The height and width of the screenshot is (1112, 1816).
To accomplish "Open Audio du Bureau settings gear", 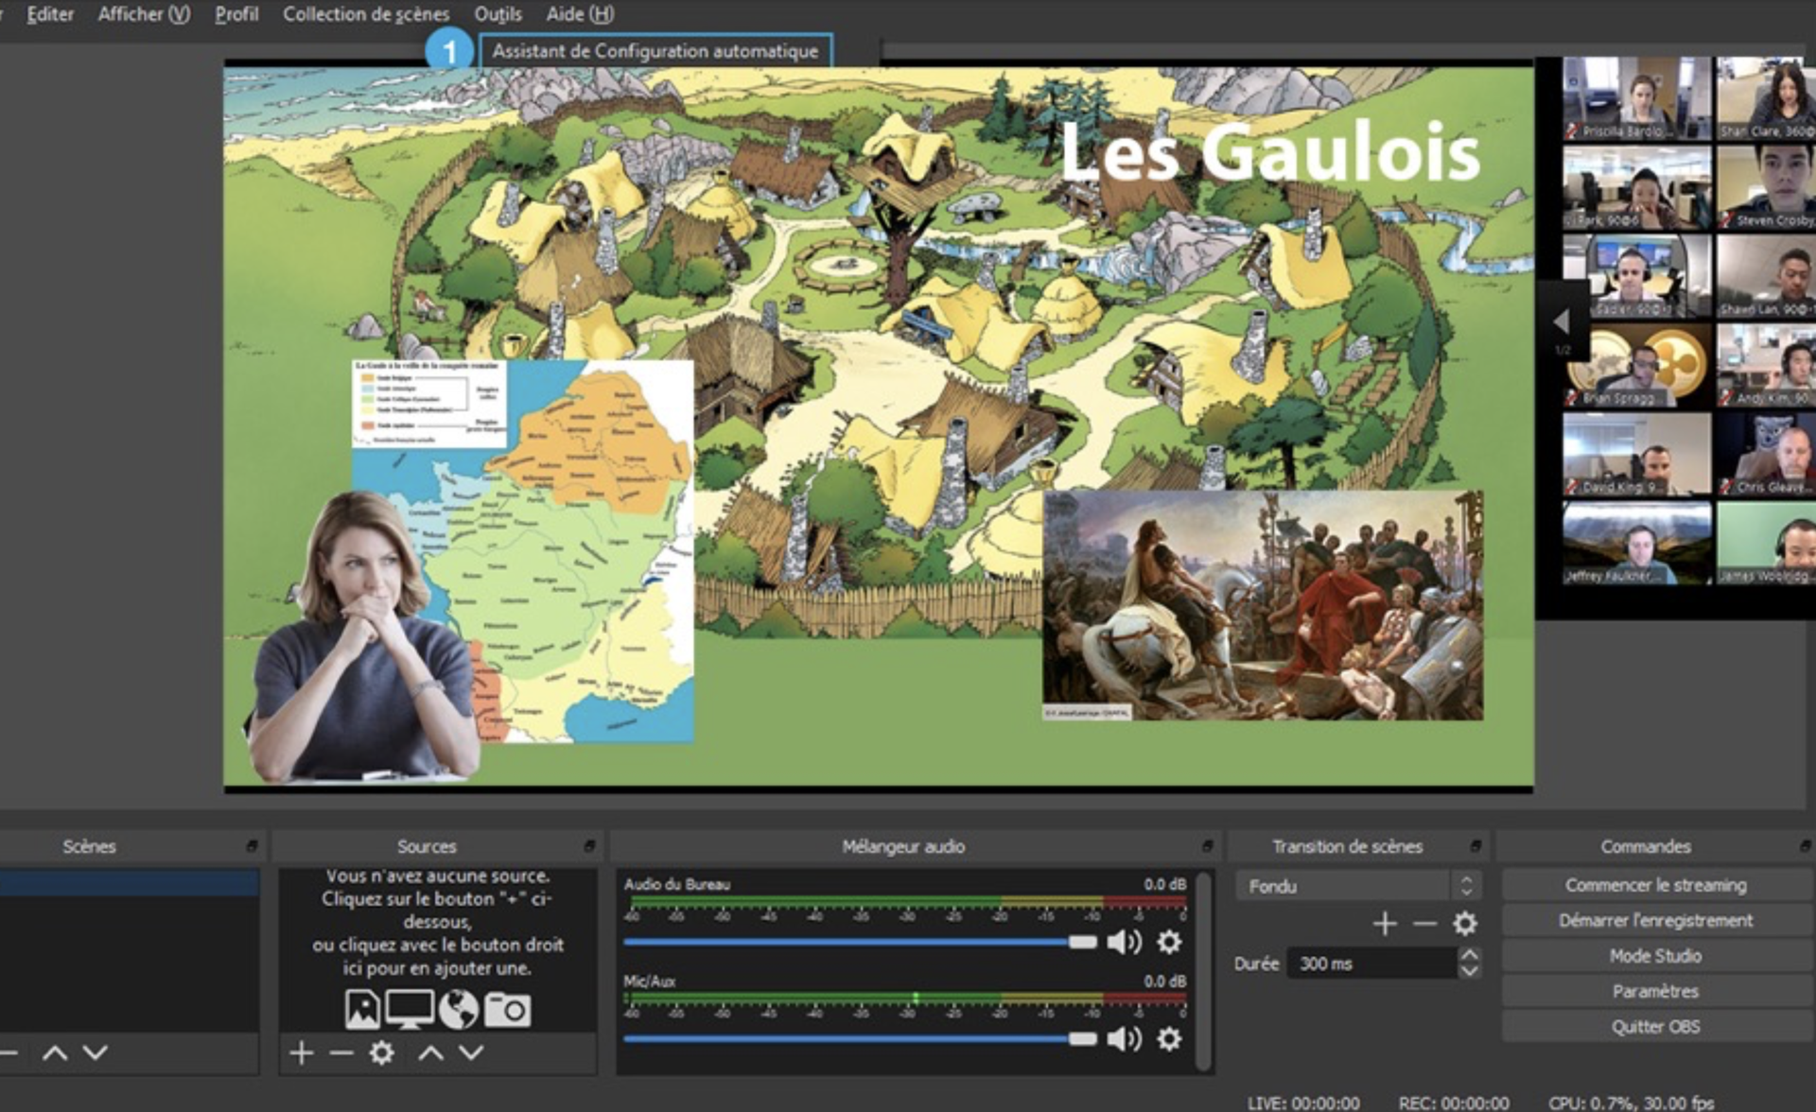I will pos(1170,942).
